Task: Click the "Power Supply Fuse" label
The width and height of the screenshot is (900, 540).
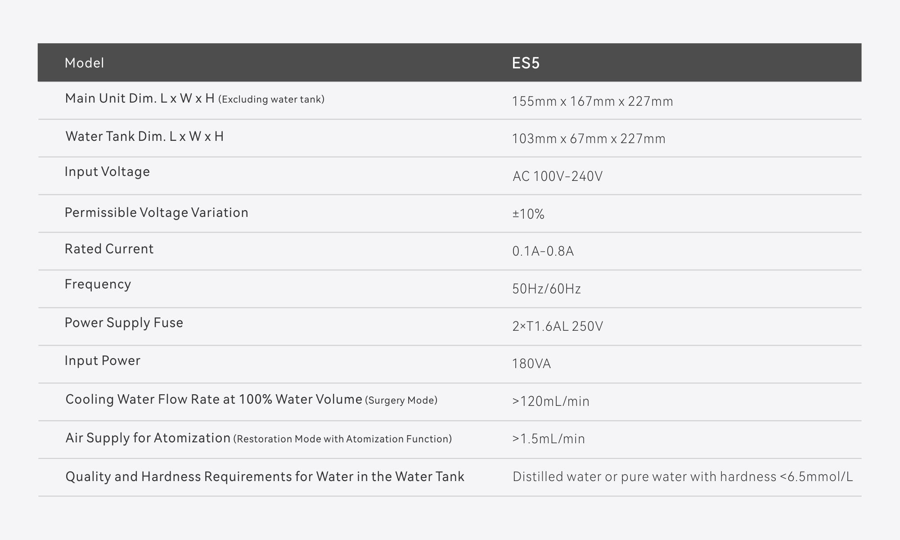Action: coord(124,323)
